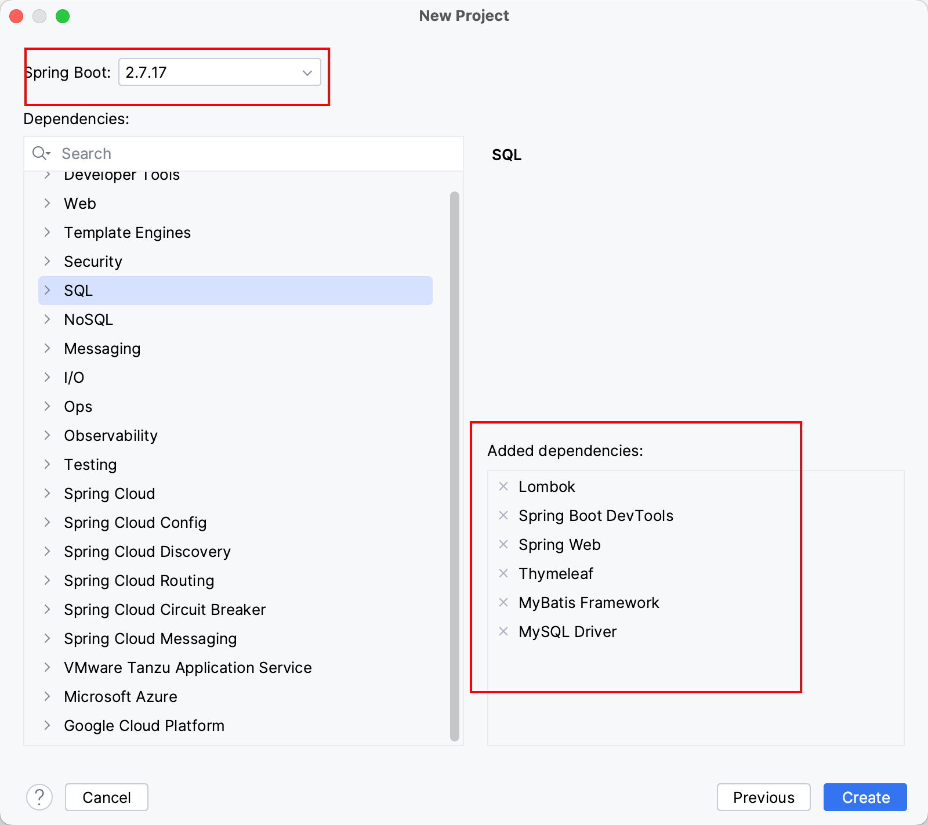This screenshot has height=825, width=928.
Task: Expand the Spring Cloud Discovery chevron
Action: tap(48, 551)
